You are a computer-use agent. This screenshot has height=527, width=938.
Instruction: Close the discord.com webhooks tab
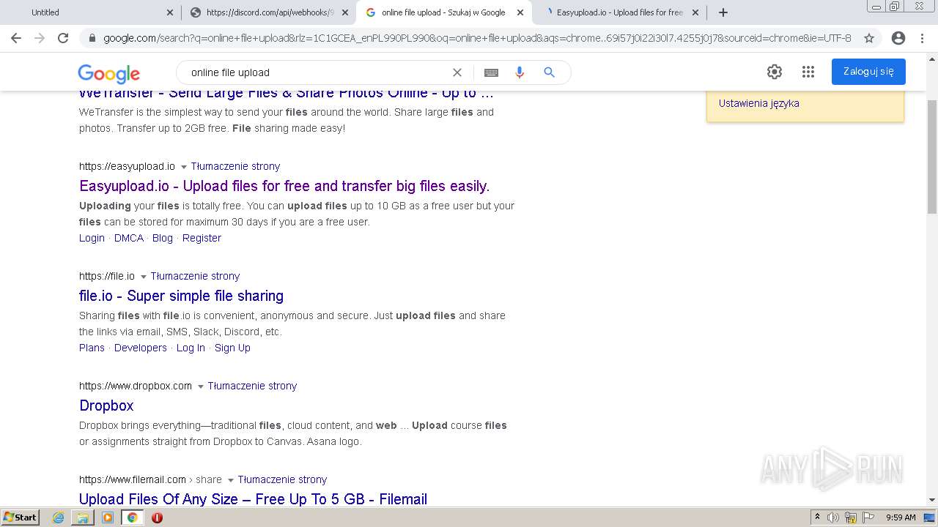click(345, 12)
